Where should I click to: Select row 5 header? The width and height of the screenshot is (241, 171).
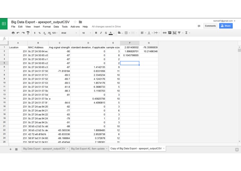(4, 63)
